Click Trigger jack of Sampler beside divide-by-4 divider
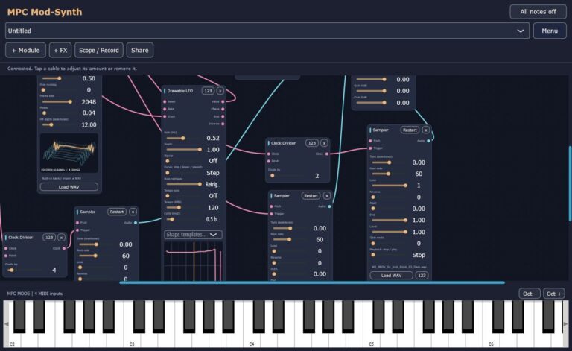572x351 pixels. tap(77, 230)
